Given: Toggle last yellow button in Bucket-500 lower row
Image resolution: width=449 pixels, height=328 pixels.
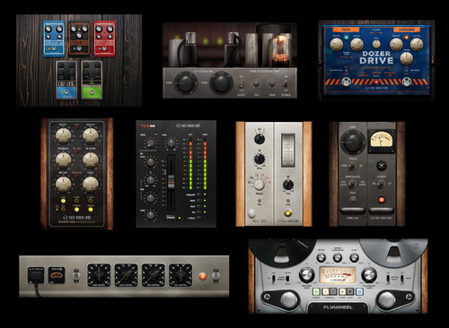Looking at the screenshot, I should (x=91, y=210).
